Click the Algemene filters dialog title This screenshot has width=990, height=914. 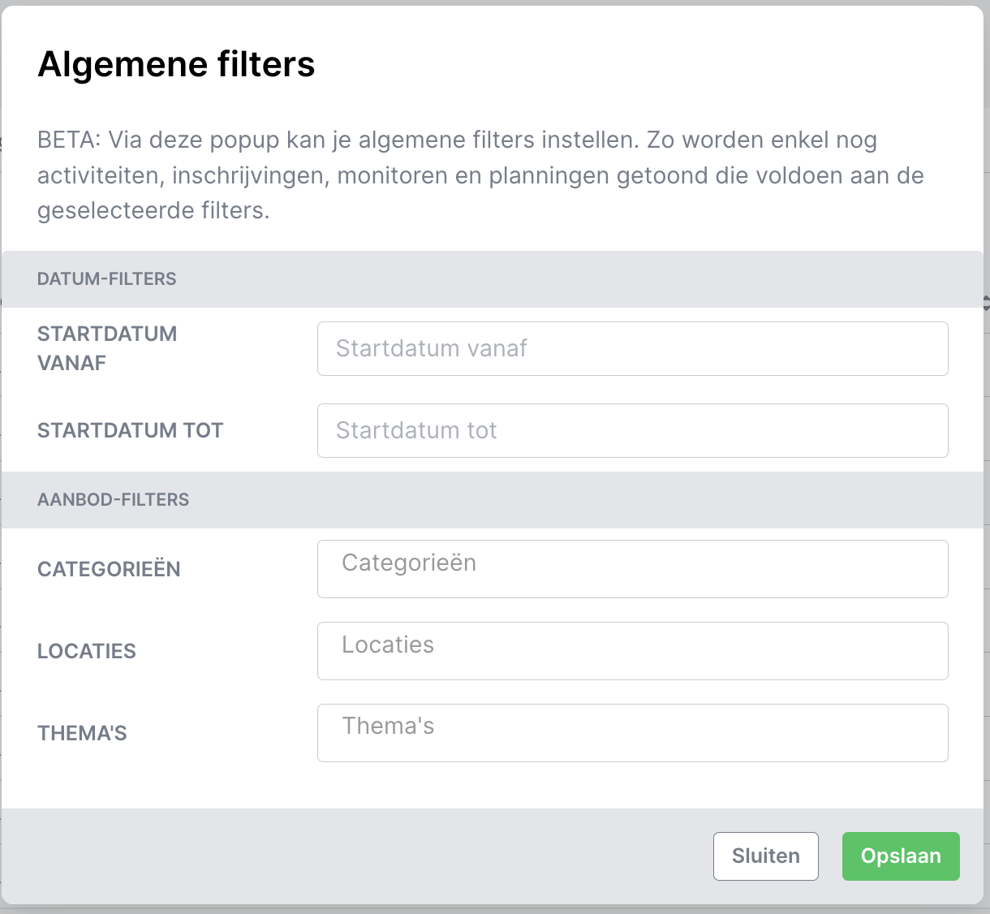pos(176,64)
